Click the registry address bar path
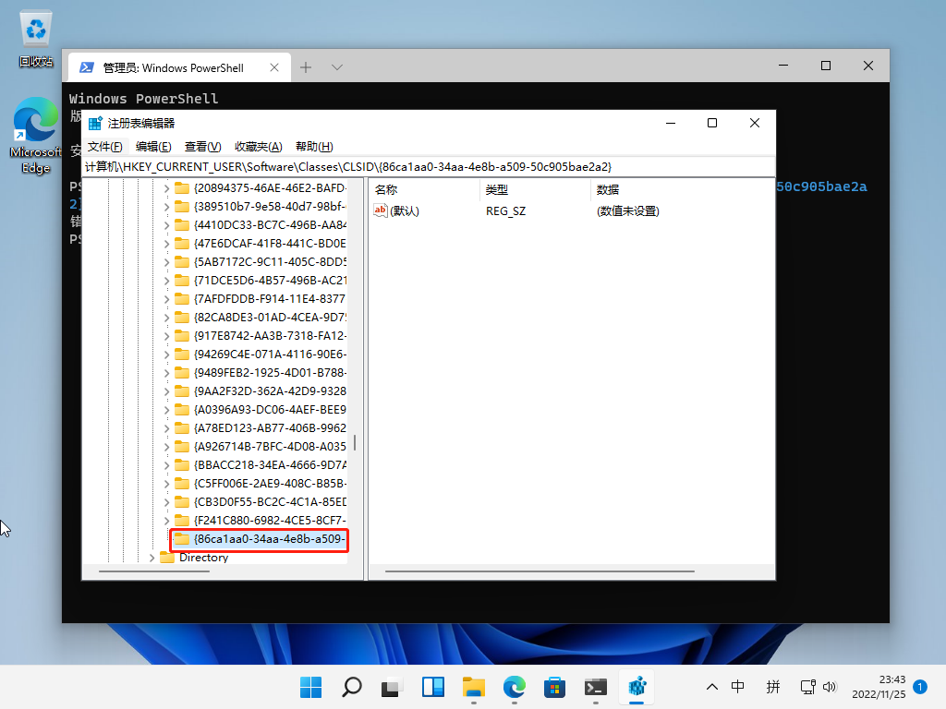 pos(429,166)
